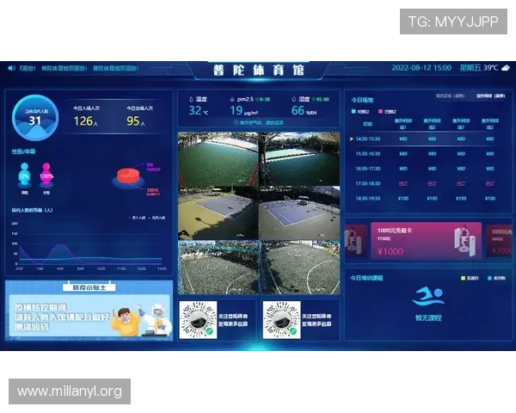
Task: Open the top-left swimming pool camera feed
Action: click(218, 158)
